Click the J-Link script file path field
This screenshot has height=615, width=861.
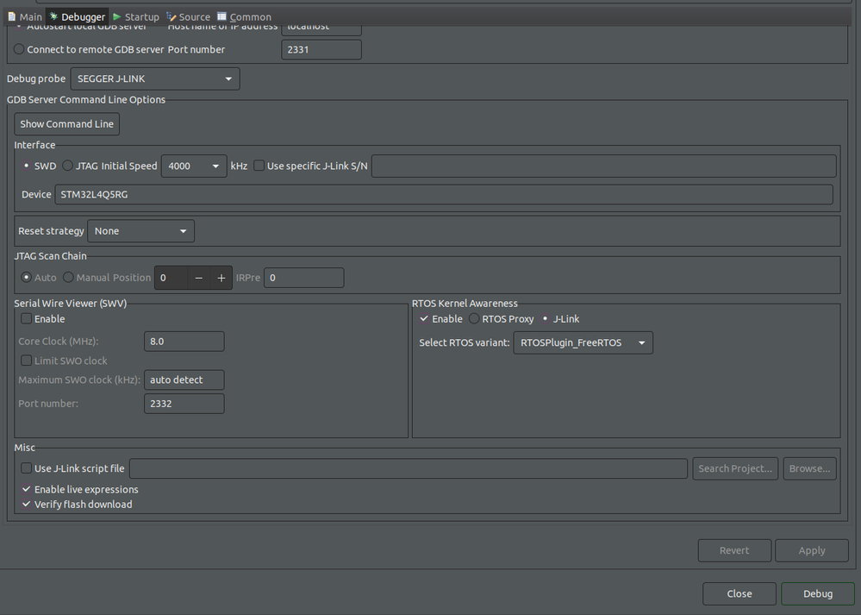409,469
